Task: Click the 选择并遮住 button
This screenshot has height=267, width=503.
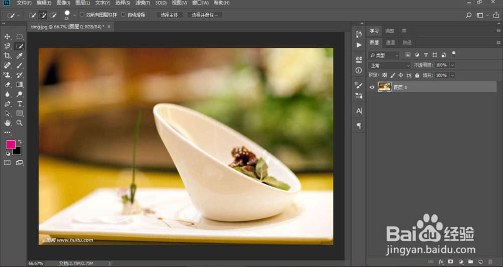Action: (x=205, y=15)
